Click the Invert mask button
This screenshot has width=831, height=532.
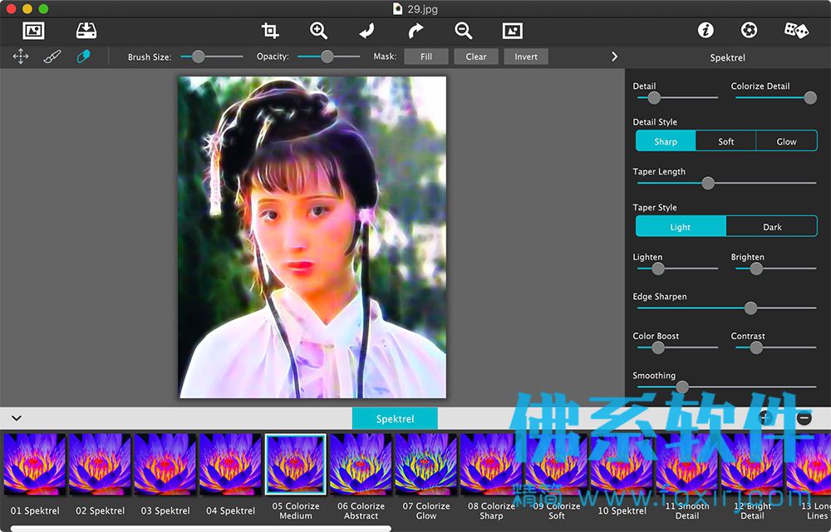click(526, 57)
